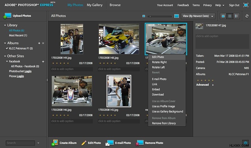Switch to grid view icon

point(230,16)
